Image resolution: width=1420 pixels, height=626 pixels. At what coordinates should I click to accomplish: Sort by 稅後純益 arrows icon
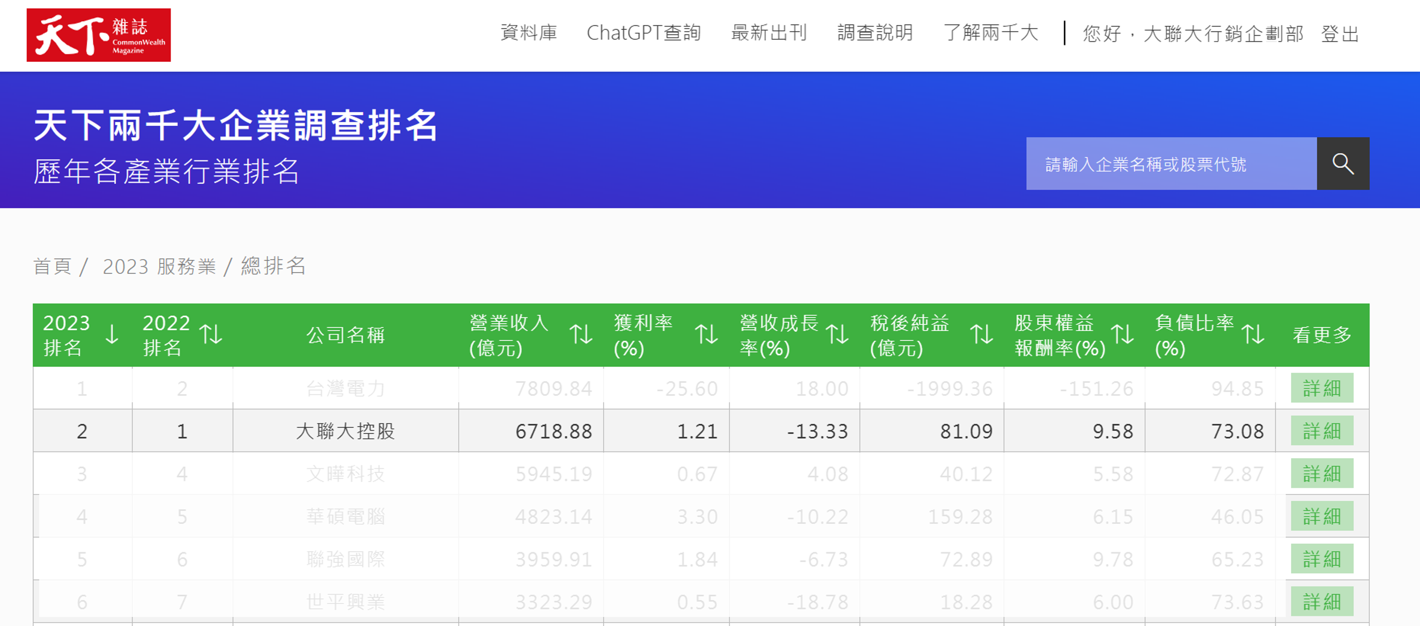tap(982, 334)
